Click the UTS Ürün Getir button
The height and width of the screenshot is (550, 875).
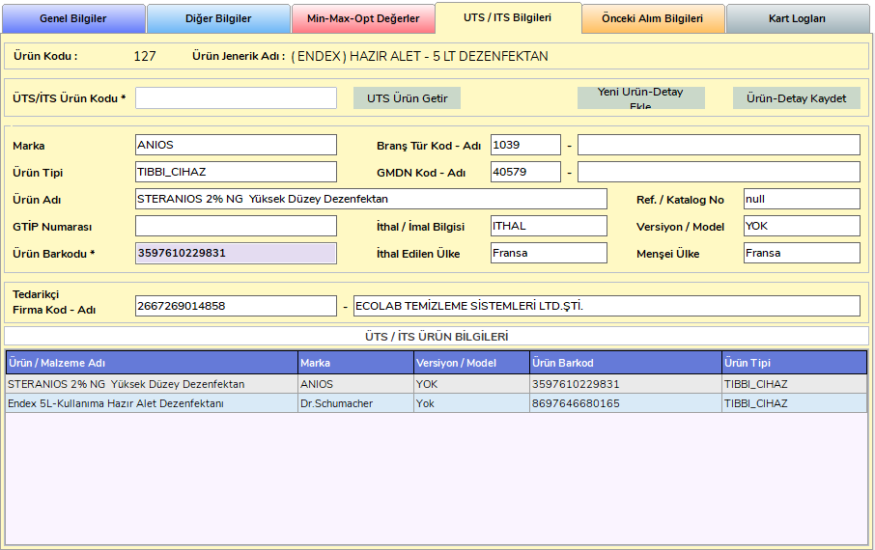pyautogui.click(x=407, y=98)
